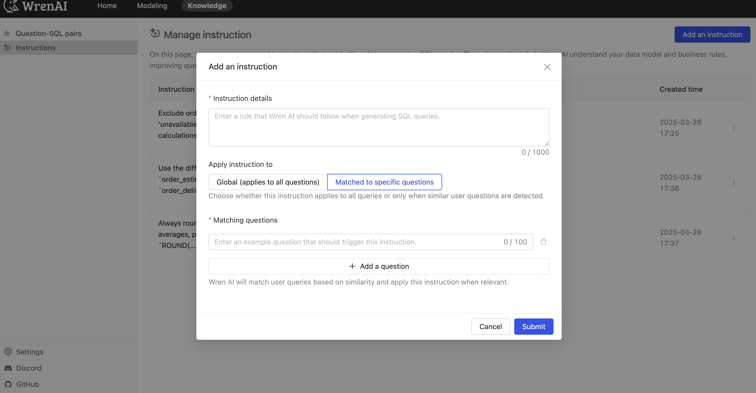Click the 0 / 1000 character counter
Screen dimensions: 756x393
click(535, 152)
